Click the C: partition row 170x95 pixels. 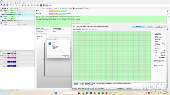[x=17, y=53]
